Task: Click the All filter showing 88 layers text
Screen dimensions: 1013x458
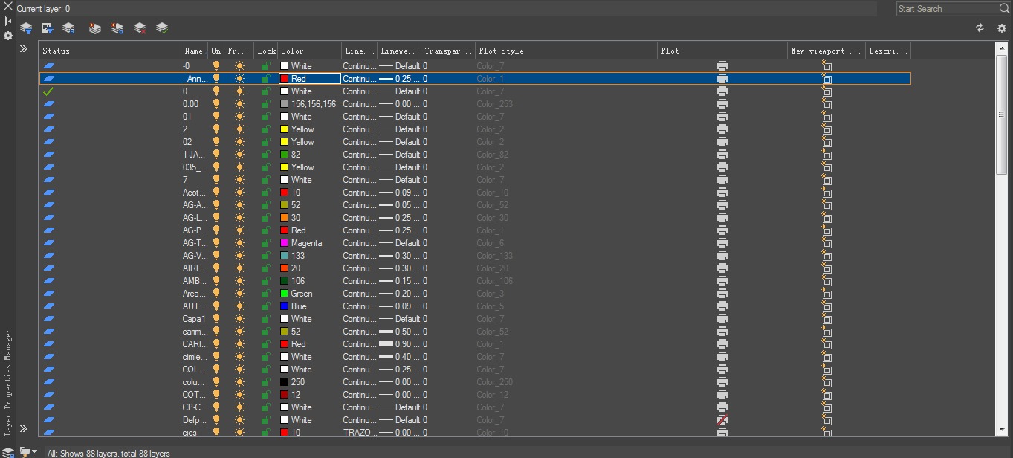Action: (x=109, y=452)
